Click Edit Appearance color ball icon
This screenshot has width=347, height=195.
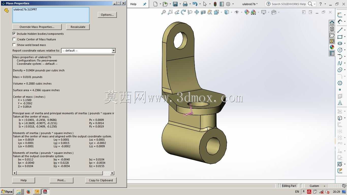point(247,12)
